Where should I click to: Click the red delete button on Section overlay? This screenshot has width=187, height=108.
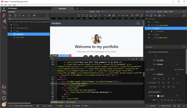coord(70,55)
